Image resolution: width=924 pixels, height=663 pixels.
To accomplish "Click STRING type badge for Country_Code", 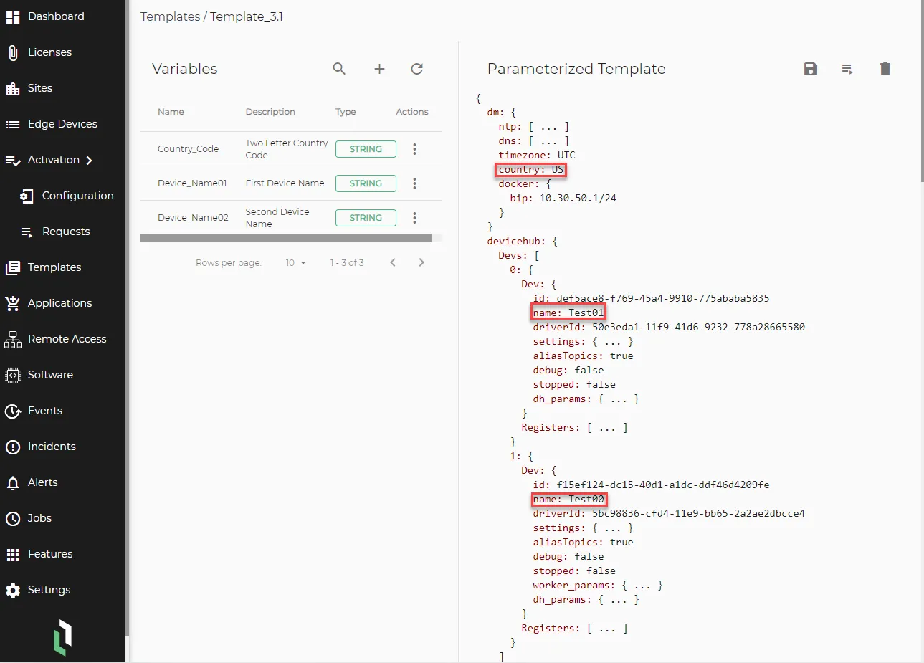I will click(x=366, y=149).
